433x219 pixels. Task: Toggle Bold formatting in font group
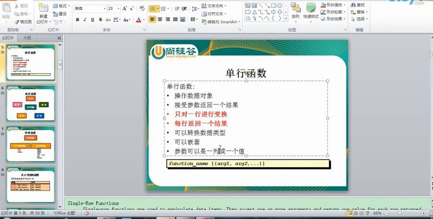(77, 20)
